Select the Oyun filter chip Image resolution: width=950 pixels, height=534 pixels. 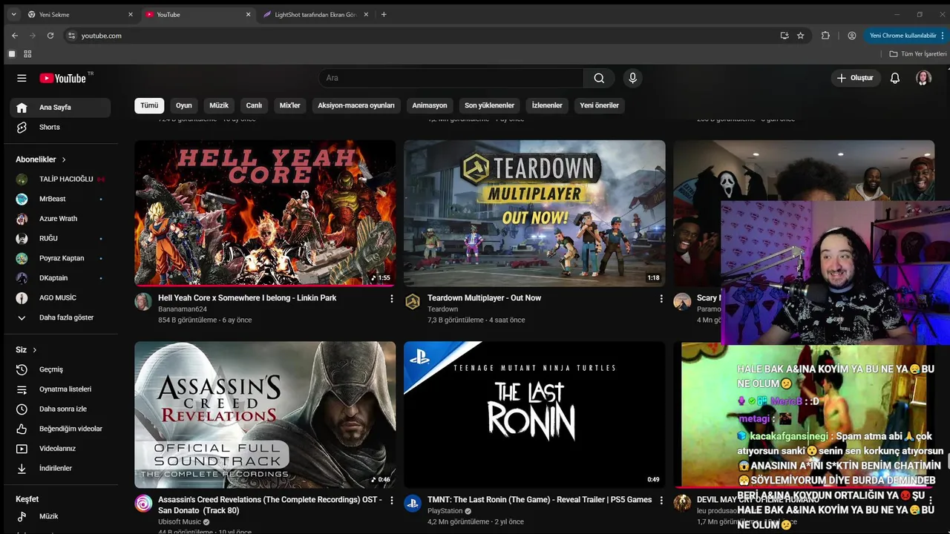pyautogui.click(x=183, y=105)
